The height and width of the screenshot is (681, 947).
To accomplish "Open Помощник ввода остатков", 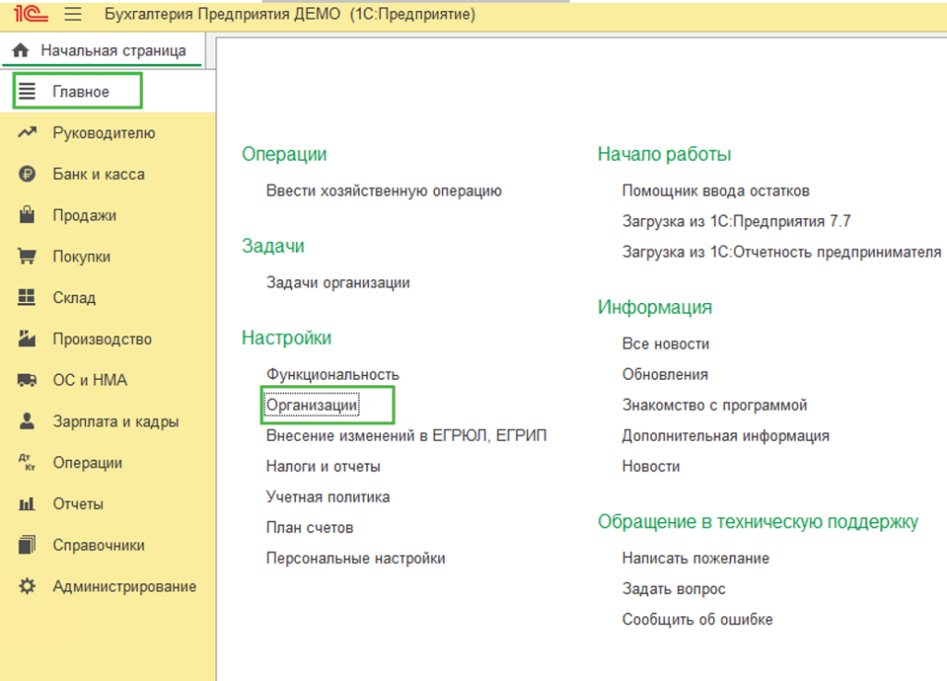I will tap(716, 191).
